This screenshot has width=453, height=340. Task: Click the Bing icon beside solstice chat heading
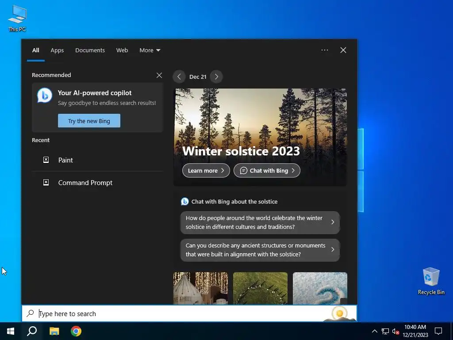[x=184, y=201]
